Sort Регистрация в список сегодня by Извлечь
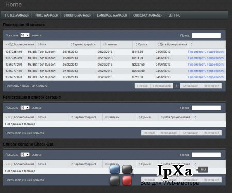The width and height of the screenshot is (232, 193). (x=112, y=117)
